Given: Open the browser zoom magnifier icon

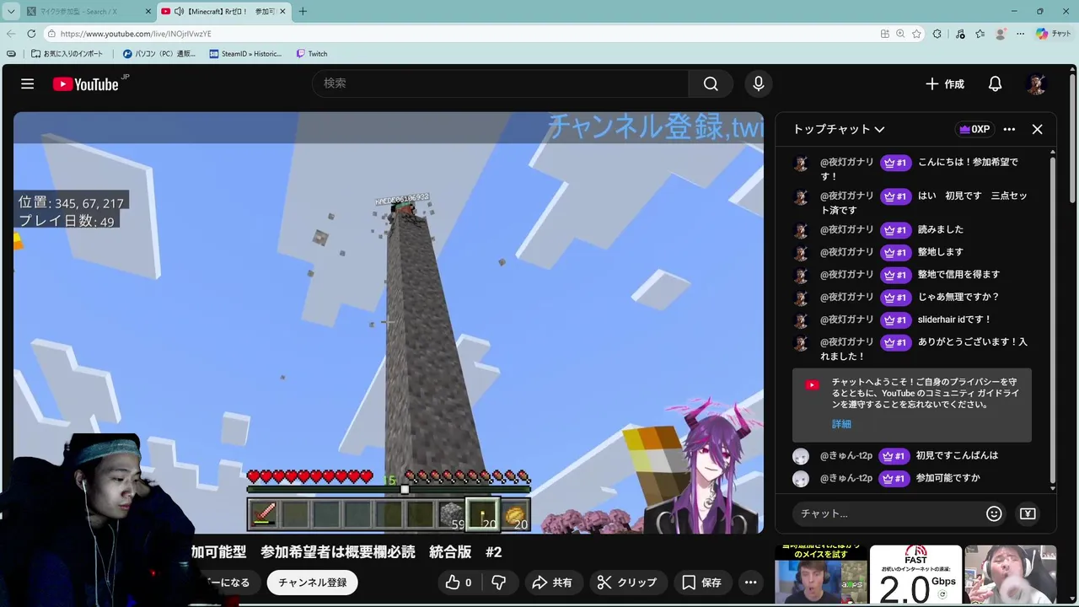Looking at the screenshot, I should point(900,34).
